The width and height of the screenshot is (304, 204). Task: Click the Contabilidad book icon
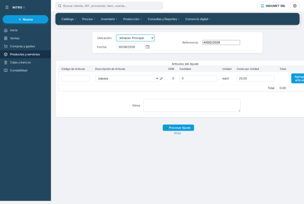(x=6, y=70)
